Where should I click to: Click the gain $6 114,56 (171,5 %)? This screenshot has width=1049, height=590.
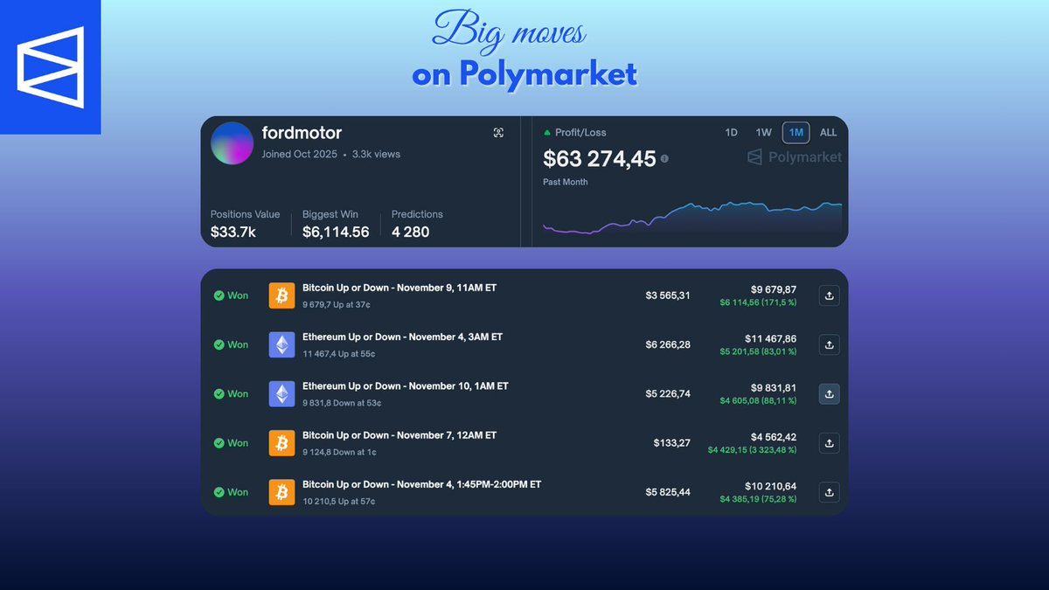pyautogui.click(x=759, y=302)
